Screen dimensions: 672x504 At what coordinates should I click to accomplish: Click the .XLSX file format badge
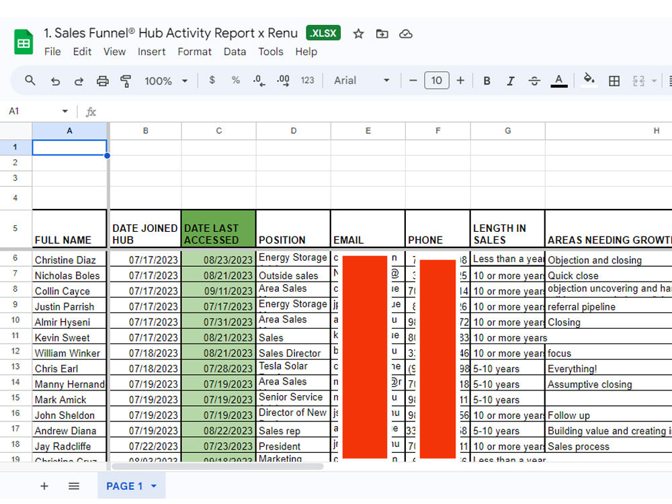(x=323, y=33)
